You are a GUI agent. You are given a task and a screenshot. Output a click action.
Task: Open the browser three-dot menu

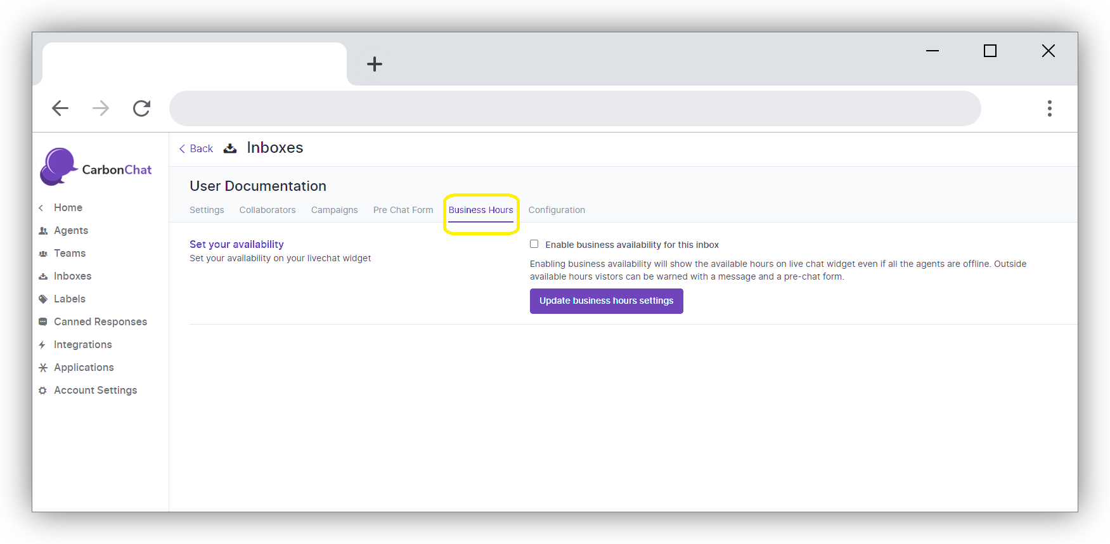tap(1049, 108)
